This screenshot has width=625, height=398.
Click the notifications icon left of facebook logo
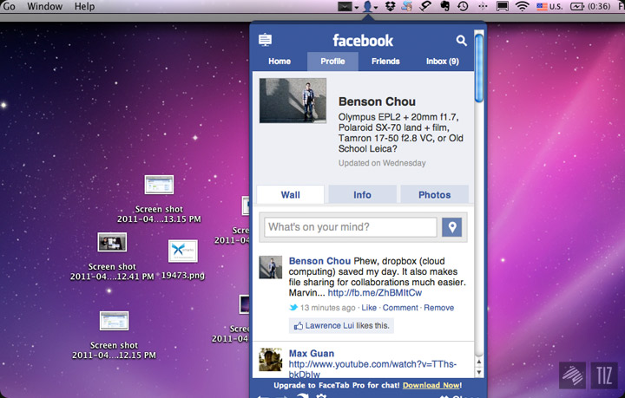click(x=265, y=40)
